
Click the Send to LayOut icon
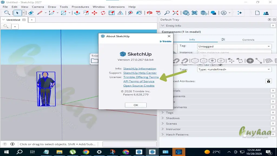(204, 13)
